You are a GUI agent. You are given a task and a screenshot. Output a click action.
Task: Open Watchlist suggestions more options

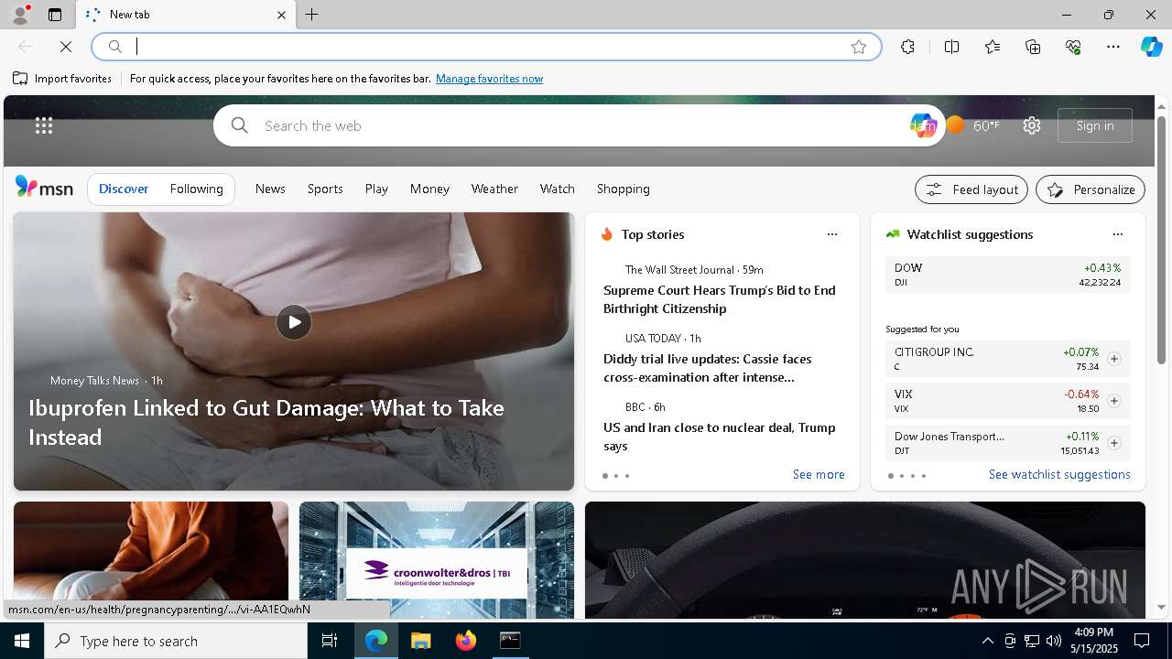pyautogui.click(x=1117, y=234)
